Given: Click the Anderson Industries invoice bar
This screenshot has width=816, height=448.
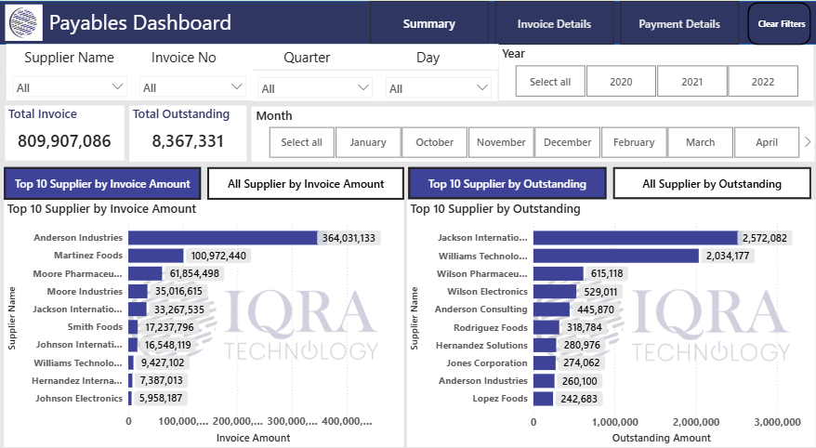Looking at the screenshot, I should tap(223, 238).
